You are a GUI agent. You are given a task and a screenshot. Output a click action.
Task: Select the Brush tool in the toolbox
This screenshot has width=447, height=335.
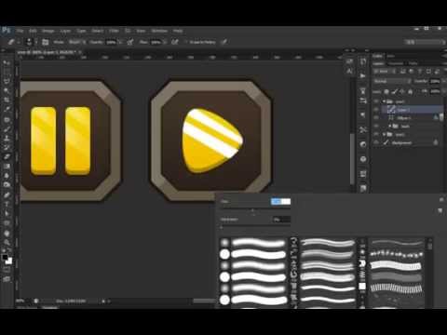pos(7,128)
